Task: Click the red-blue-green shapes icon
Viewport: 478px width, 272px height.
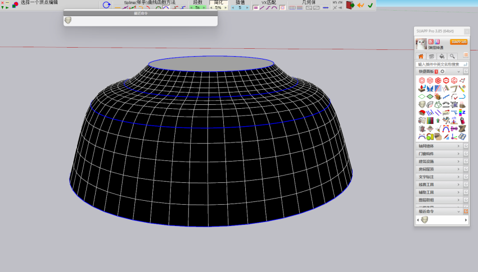Action: click(x=15, y=4)
